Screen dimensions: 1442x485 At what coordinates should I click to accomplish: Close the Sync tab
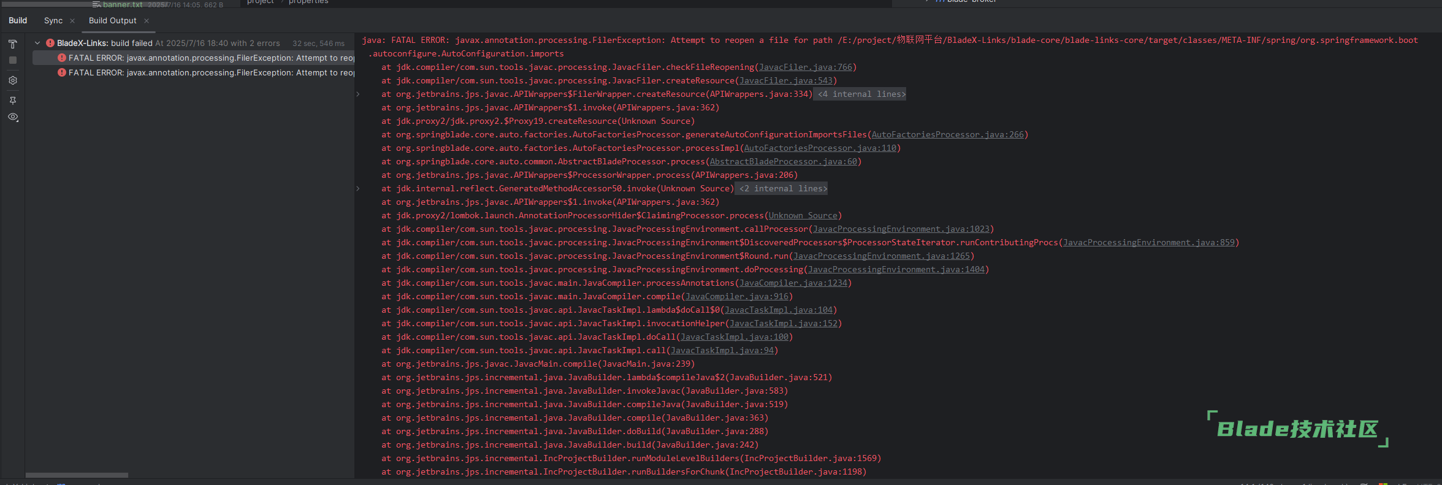[72, 21]
